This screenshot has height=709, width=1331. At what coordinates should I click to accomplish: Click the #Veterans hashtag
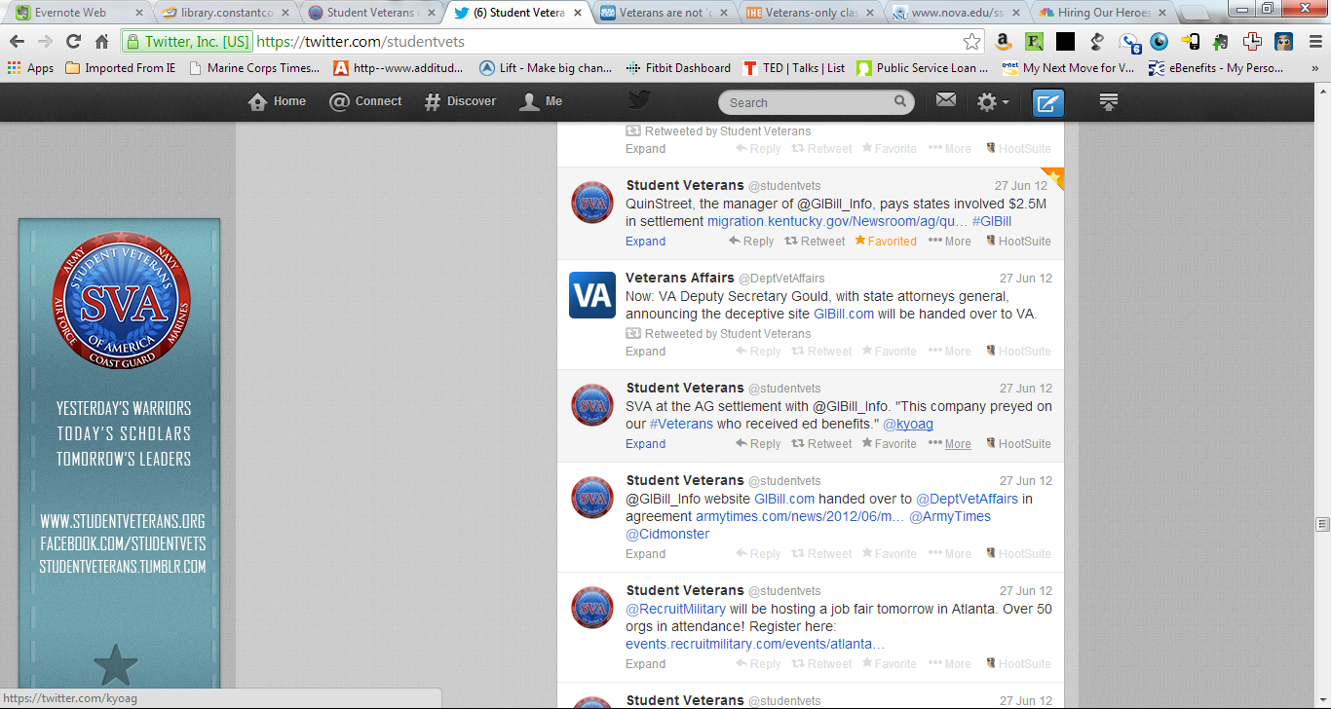682,425
